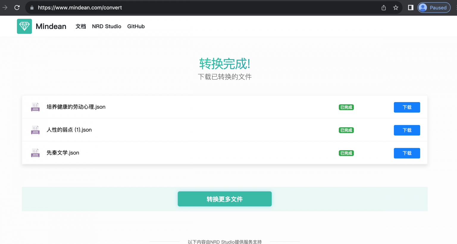Open the 文档 menu item
457x244 pixels.
(x=81, y=26)
